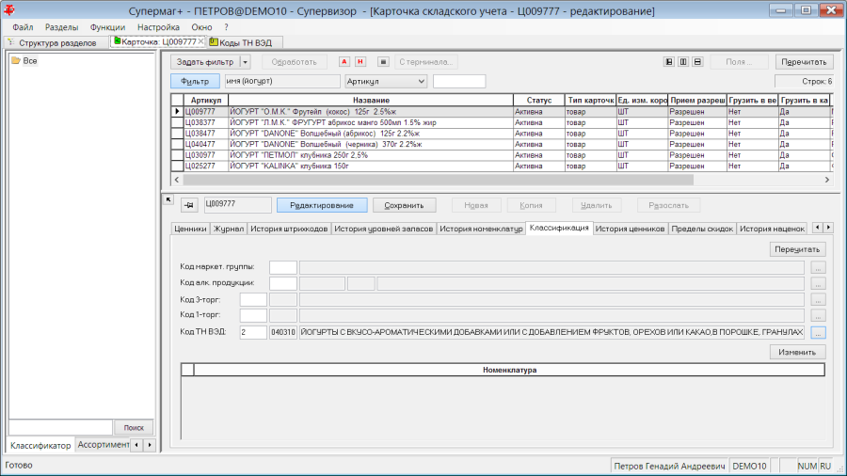The height and width of the screenshot is (476, 847).
Task: Toggle the 'Фильтр' button
Action: click(195, 82)
